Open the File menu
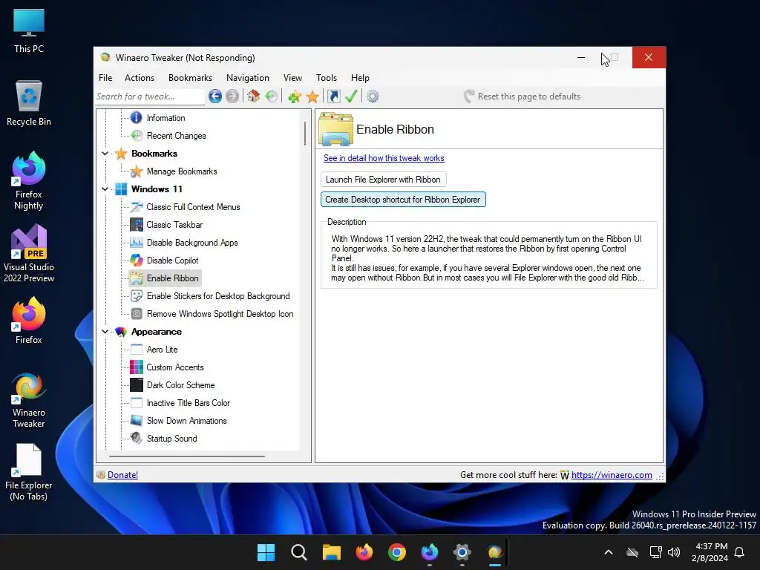 click(105, 77)
